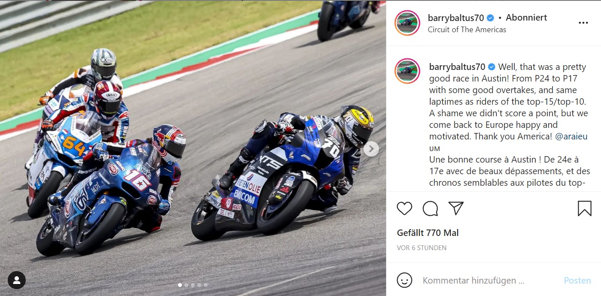Open the @araieu mention link
Image resolution: width=601 pixels, height=296 pixels.
tap(571, 136)
